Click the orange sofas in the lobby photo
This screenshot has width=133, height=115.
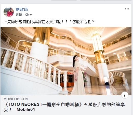click(x=67, y=84)
